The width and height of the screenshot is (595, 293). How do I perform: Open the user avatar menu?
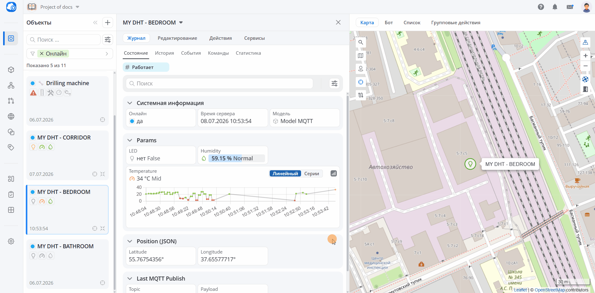[x=586, y=7]
